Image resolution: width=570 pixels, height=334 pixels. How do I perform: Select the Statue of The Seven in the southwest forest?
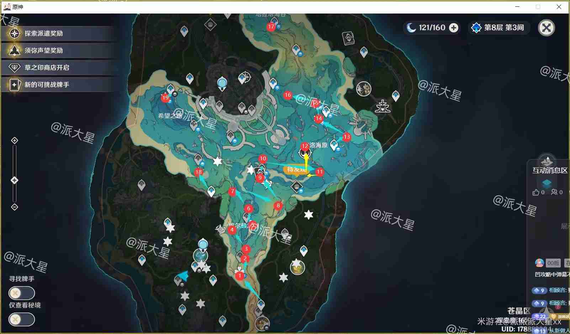click(203, 245)
